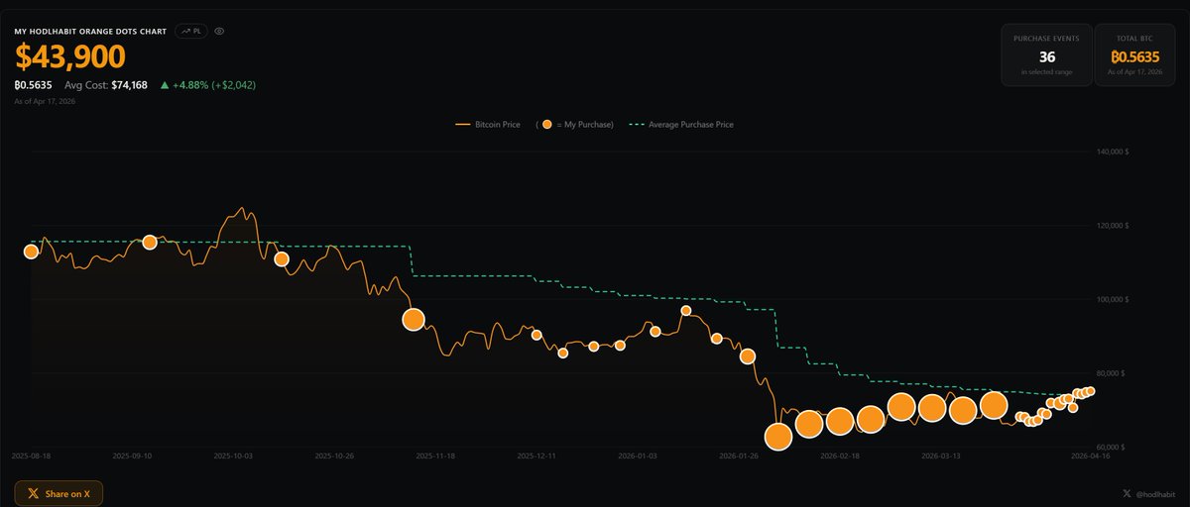Click the Share on X button
Screen dimensions: 1190x507
tap(59, 493)
